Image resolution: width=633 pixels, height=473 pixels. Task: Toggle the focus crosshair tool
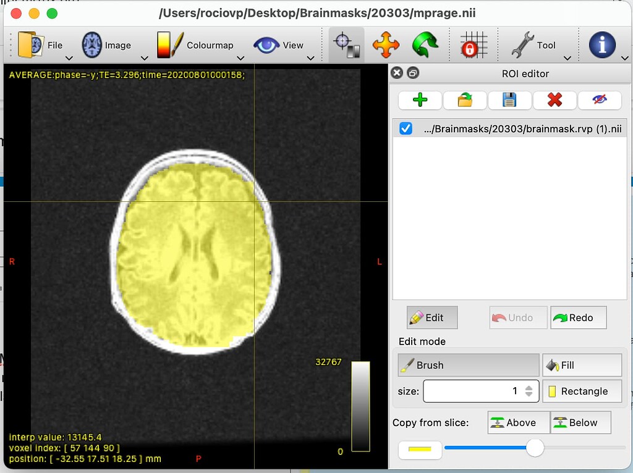pyautogui.click(x=347, y=44)
